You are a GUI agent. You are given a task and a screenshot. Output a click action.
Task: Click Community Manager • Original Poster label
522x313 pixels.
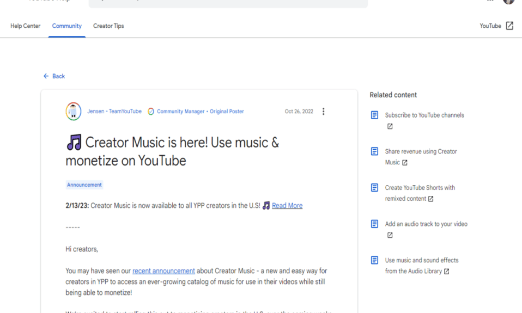[x=201, y=112]
